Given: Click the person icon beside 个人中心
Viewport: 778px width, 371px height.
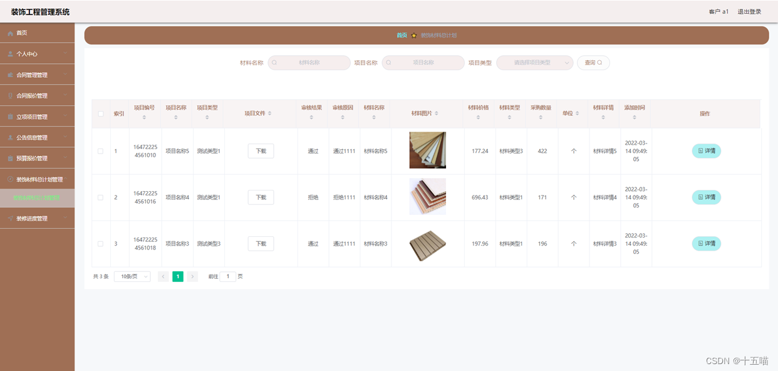Looking at the screenshot, I should point(10,54).
